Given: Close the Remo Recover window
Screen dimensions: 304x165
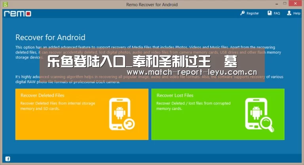Looking at the screenshot, I should [295, 3].
